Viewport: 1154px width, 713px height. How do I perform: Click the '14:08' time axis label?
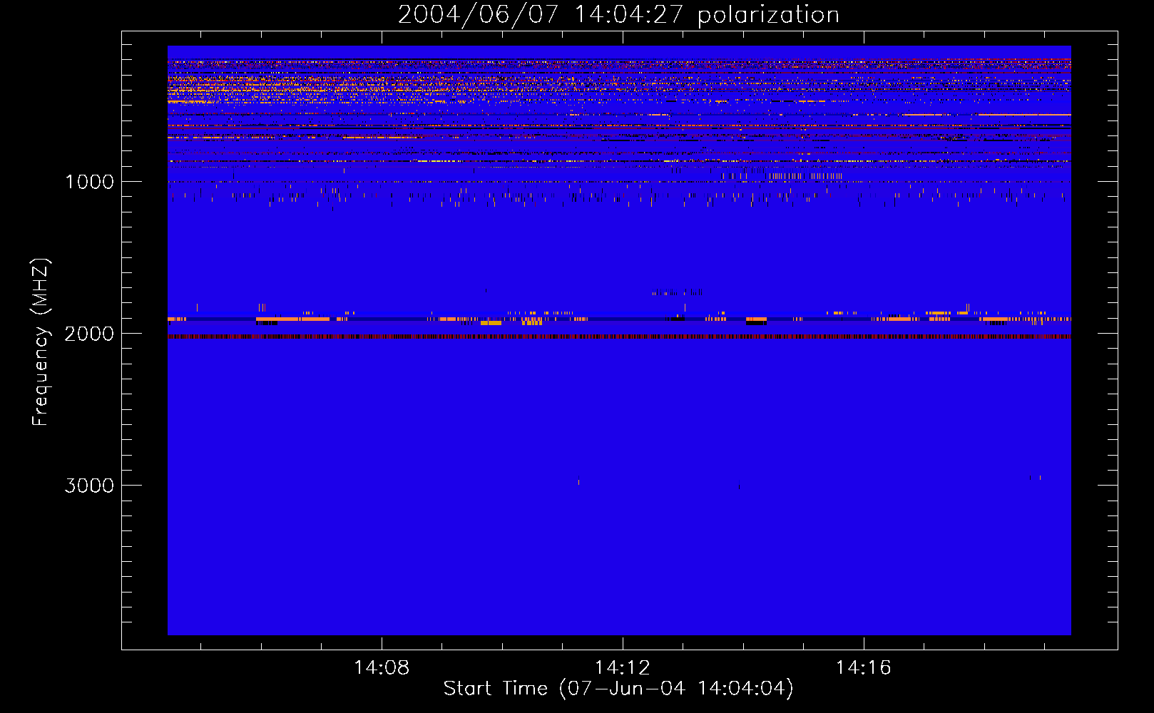382,667
